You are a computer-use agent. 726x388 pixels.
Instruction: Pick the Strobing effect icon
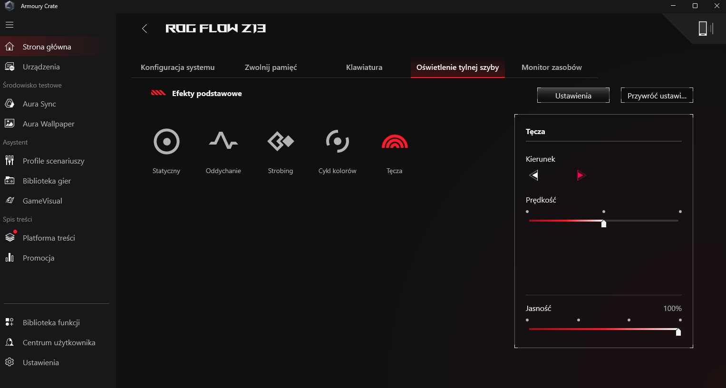click(281, 142)
